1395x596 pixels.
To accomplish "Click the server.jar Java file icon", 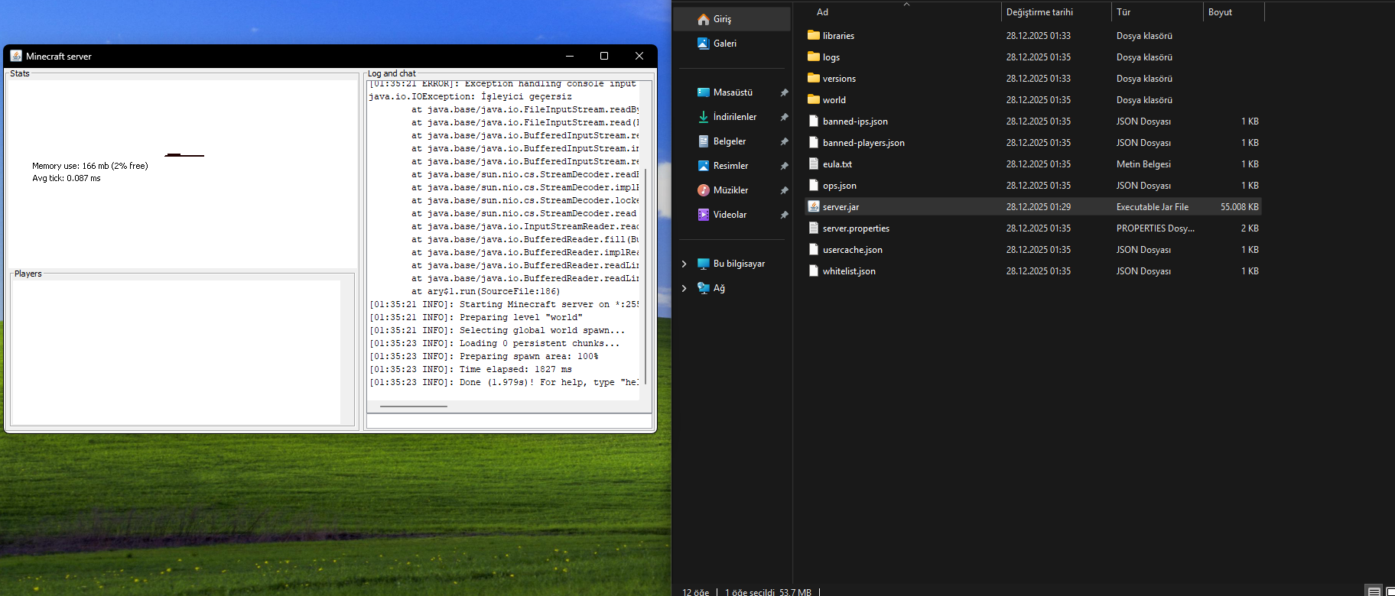I will [x=814, y=206].
